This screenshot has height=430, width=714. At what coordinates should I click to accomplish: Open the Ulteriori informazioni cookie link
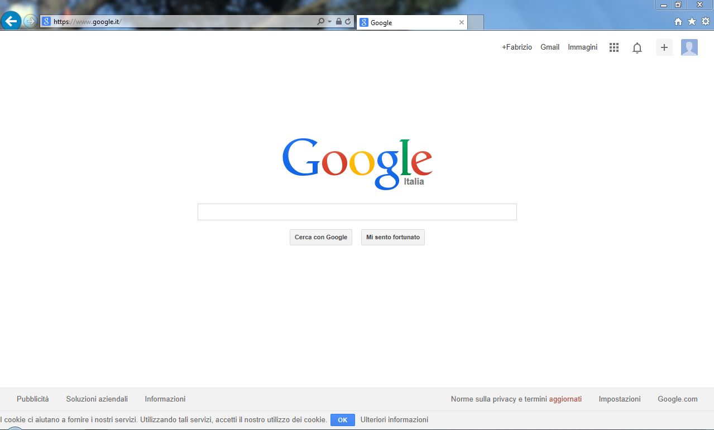[x=395, y=419]
